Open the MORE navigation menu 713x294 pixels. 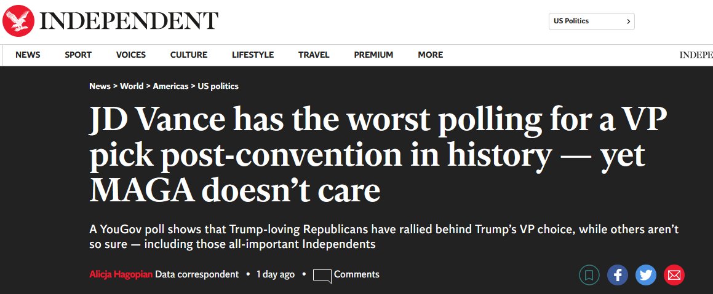(430, 55)
